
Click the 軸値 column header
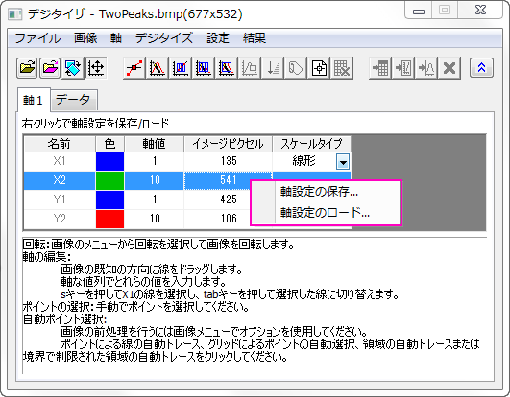coord(155,144)
